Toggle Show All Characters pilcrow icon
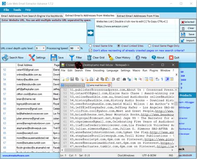Screen dimensions: 197x159 (x=162, y=79)
